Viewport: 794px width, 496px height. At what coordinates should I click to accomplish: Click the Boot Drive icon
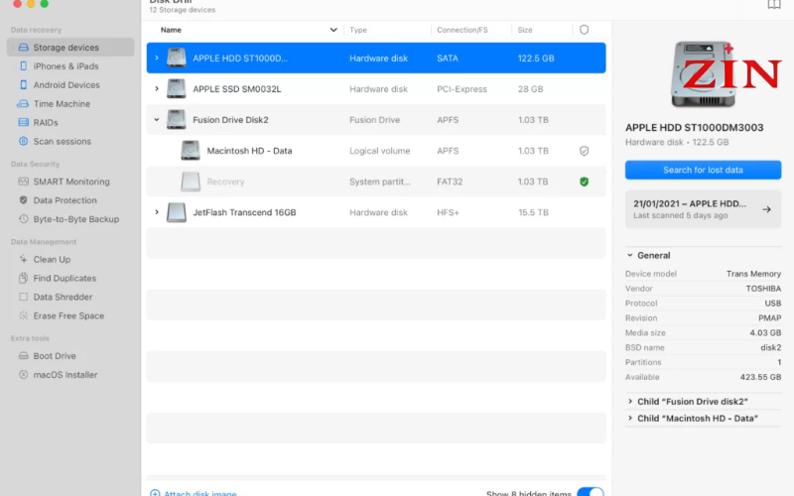tap(23, 356)
